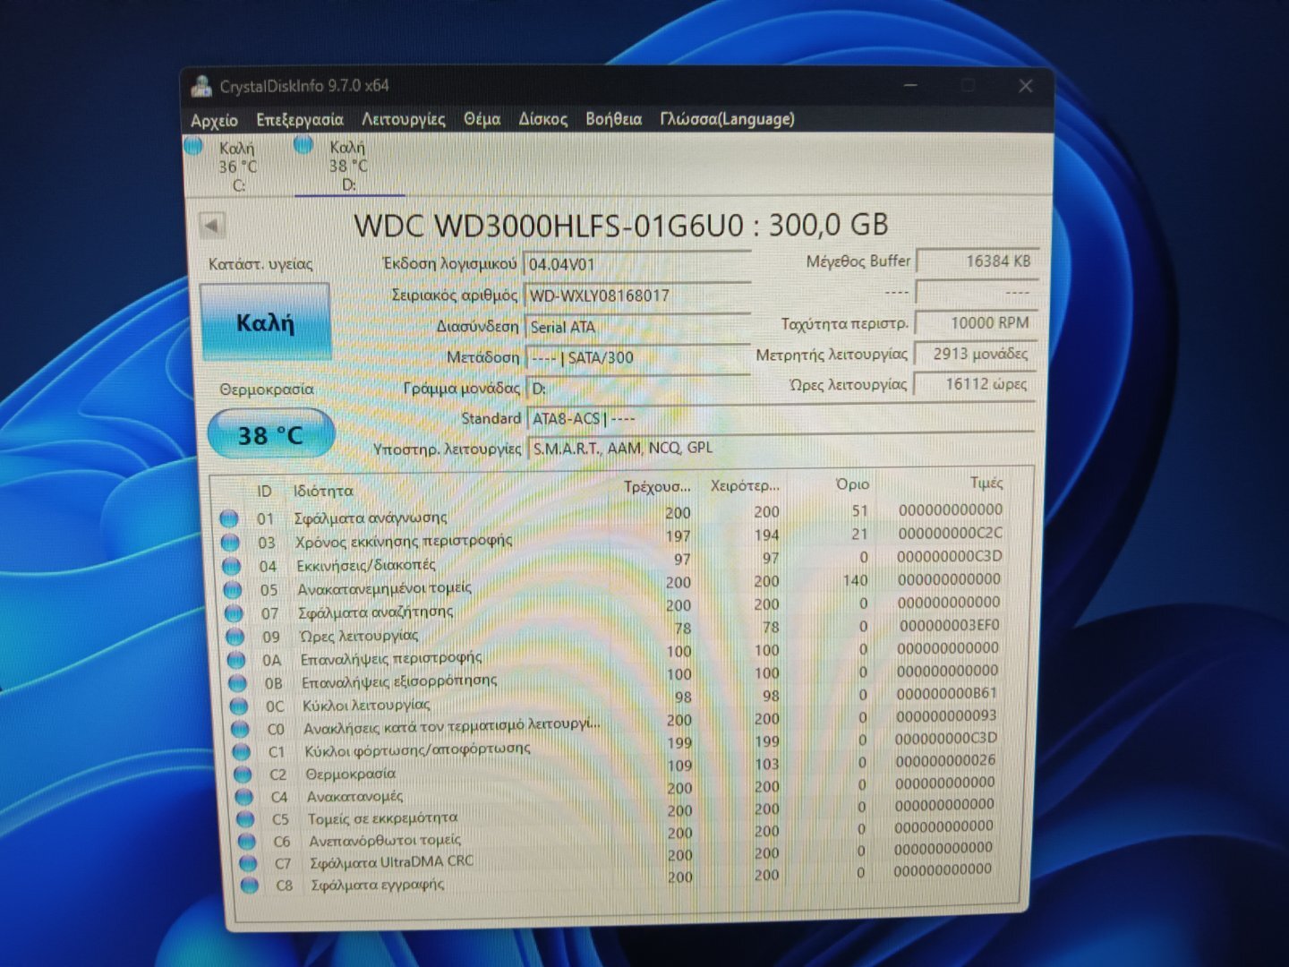Click the 2913 μονάδες power-on count field

pyautogui.click(x=975, y=354)
